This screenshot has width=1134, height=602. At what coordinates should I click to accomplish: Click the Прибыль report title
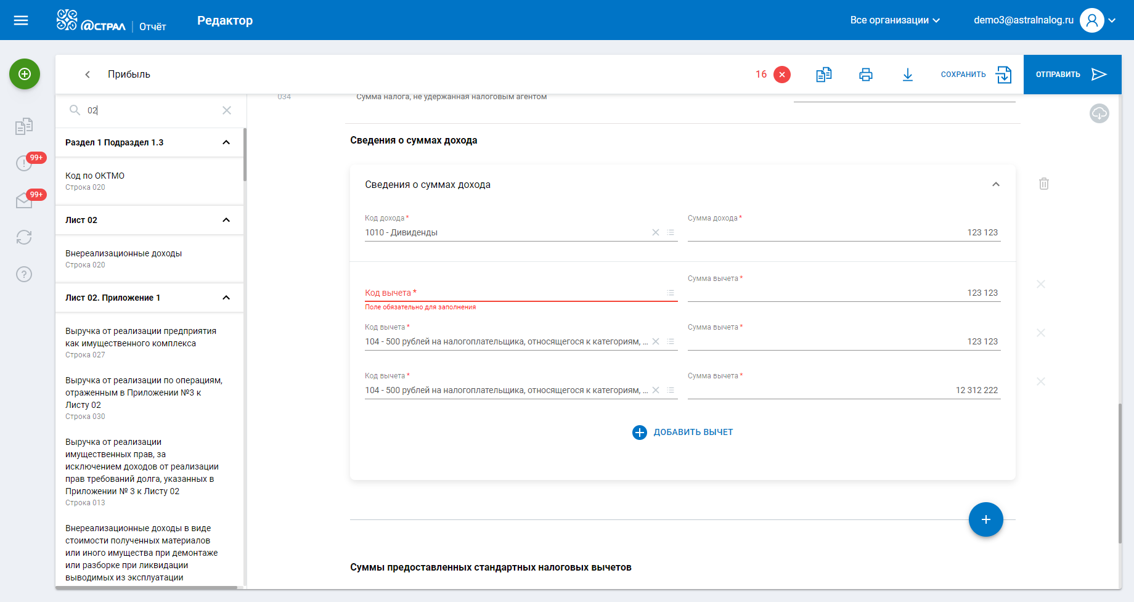[x=129, y=75]
